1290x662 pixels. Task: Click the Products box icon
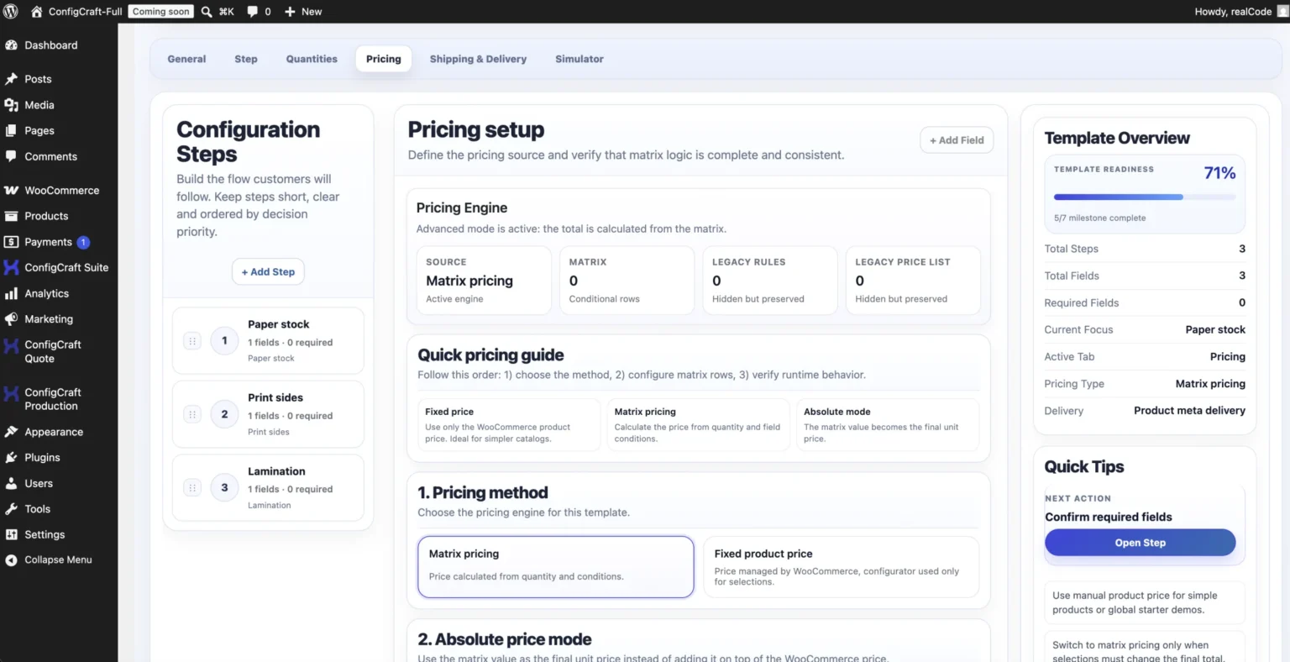point(11,216)
